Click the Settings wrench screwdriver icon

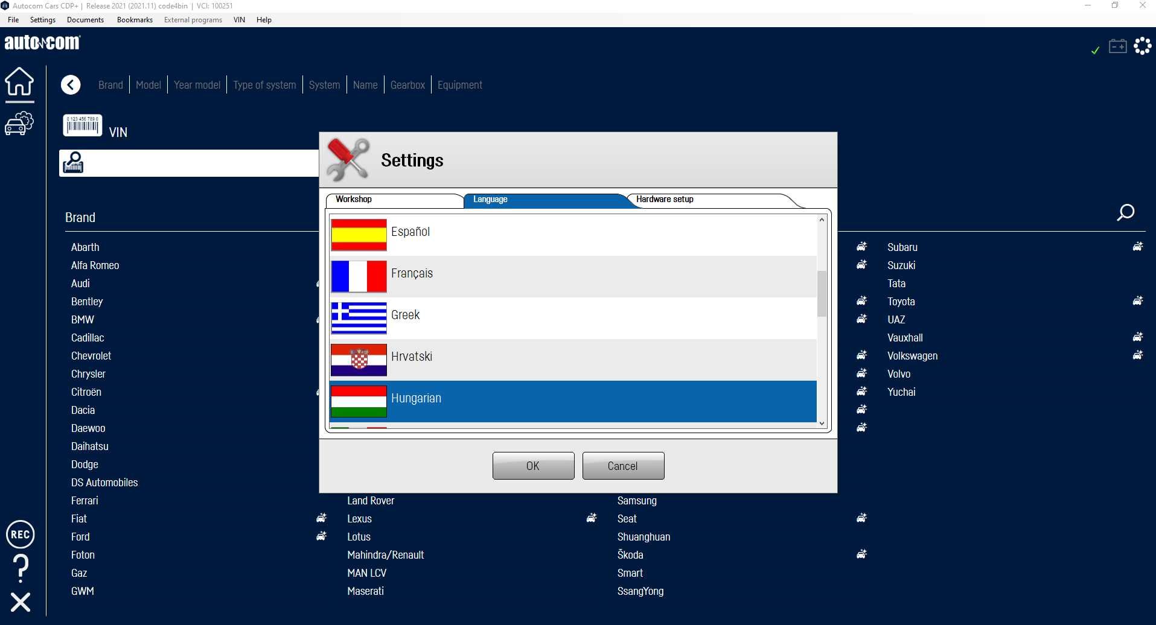click(348, 159)
